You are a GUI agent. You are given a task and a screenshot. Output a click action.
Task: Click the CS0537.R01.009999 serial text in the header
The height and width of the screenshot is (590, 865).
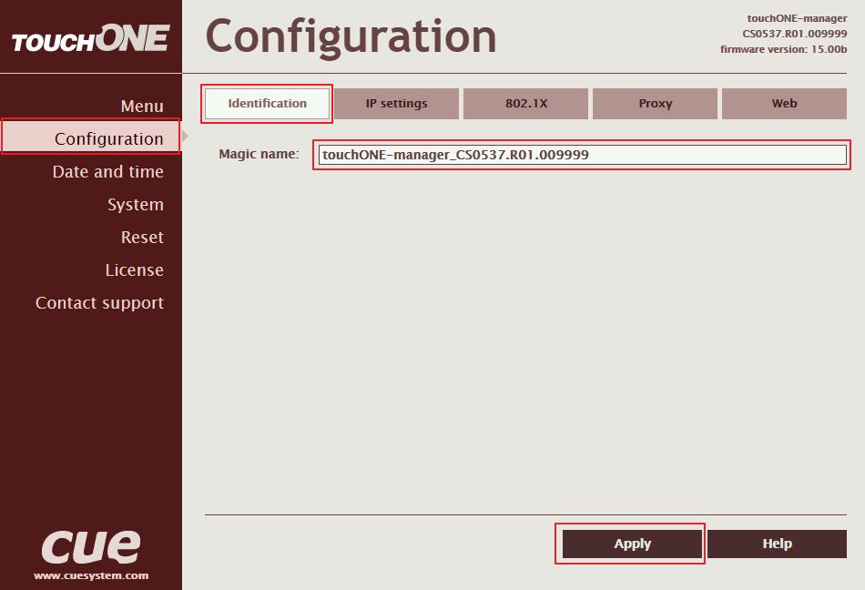pyautogui.click(x=794, y=34)
